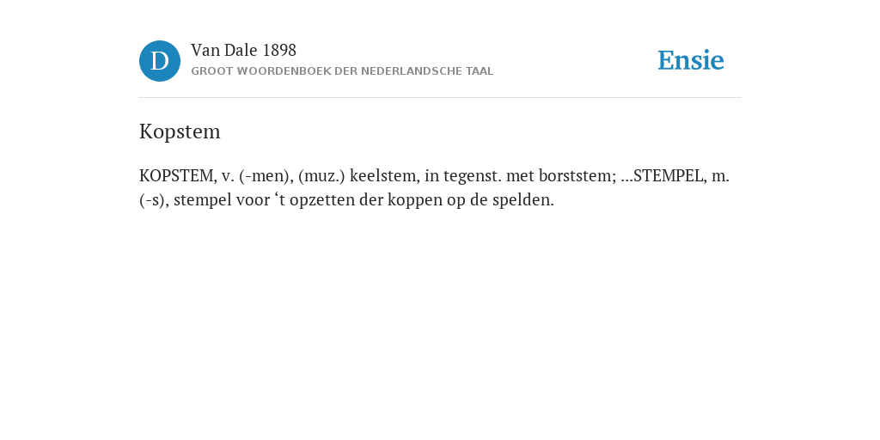Click the Kopstem entry heading

(x=180, y=131)
